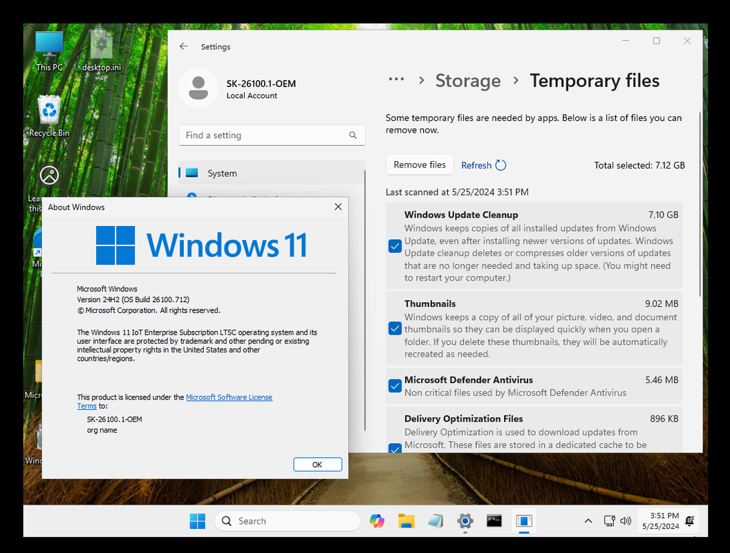This screenshot has width=730, height=553.
Task: Open the clock showing 3:51 PM
Action: [661, 521]
